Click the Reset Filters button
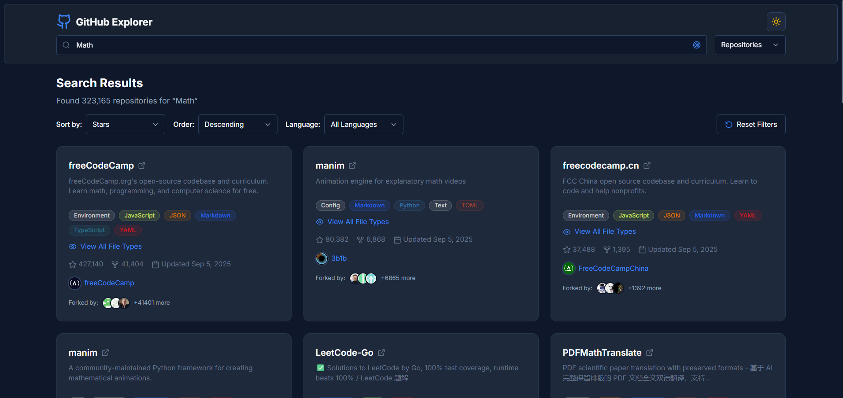Image resolution: width=843 pixels, height=398 pixels. [751, 124]
